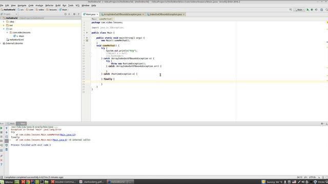The width and height of the screenshot is (328, 184).
Task: Toggle soft wraps in Run console
Action: click(x=7, y=137)
